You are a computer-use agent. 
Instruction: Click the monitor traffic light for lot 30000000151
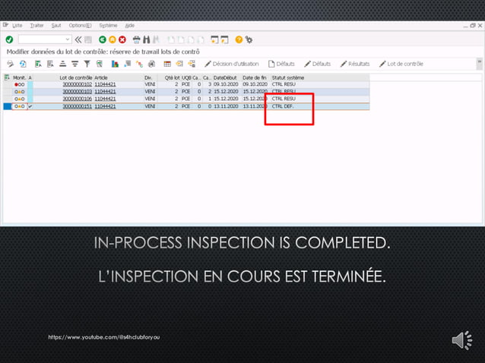pyautogui.click(x=20, y=106)
